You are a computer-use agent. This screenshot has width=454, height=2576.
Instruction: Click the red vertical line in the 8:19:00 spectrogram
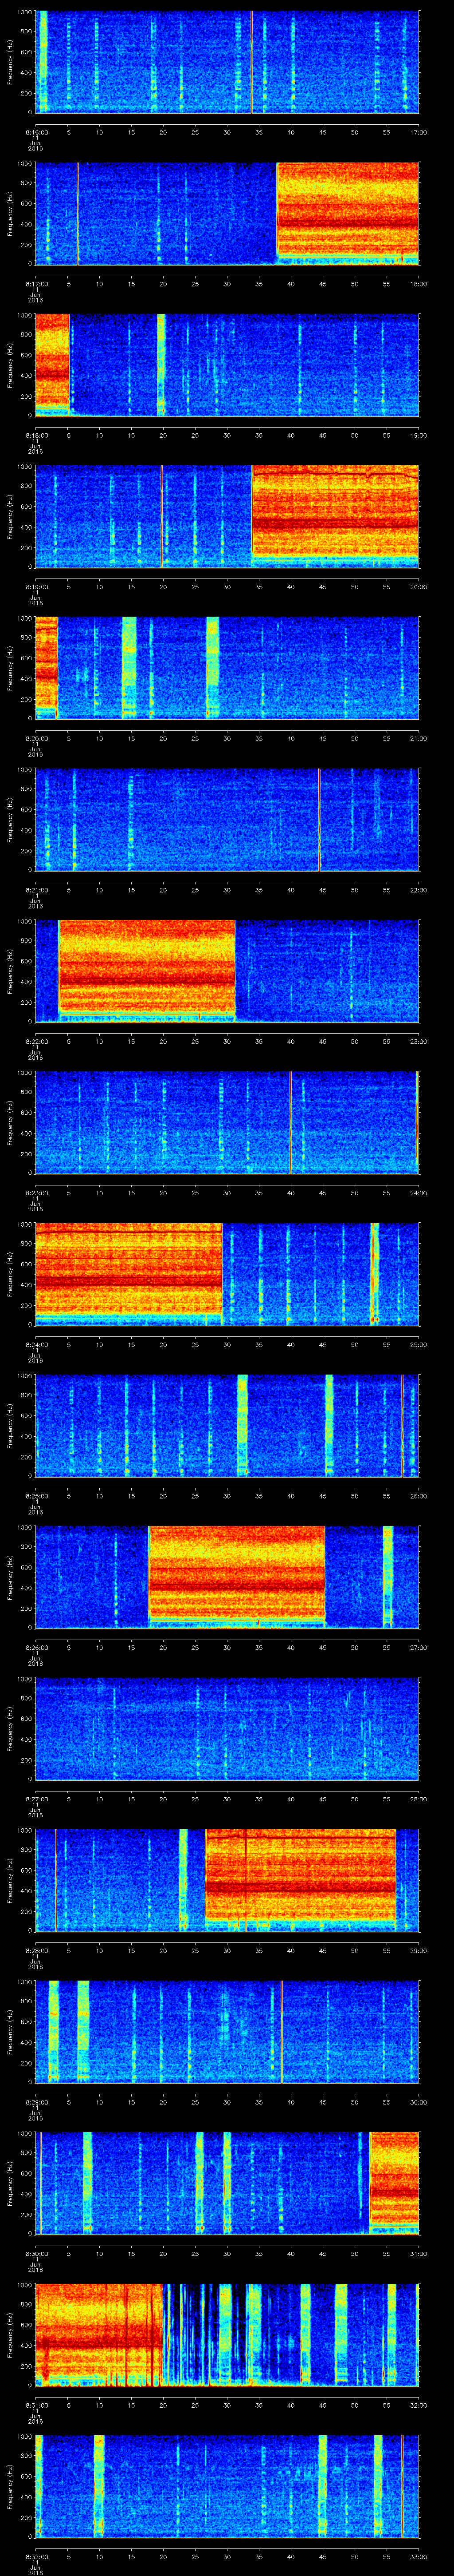pyautogui.click(x=162, y=516)
